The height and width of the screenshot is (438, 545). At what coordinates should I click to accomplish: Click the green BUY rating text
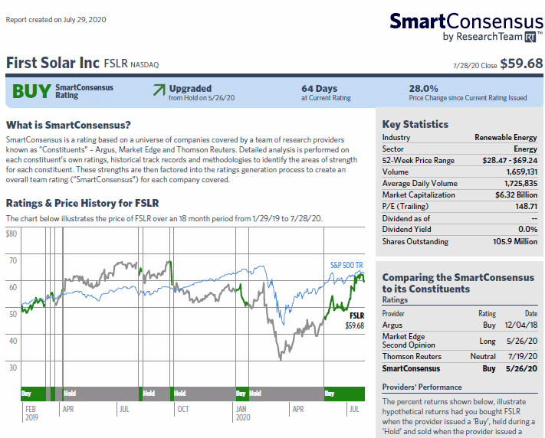[31, 91]
